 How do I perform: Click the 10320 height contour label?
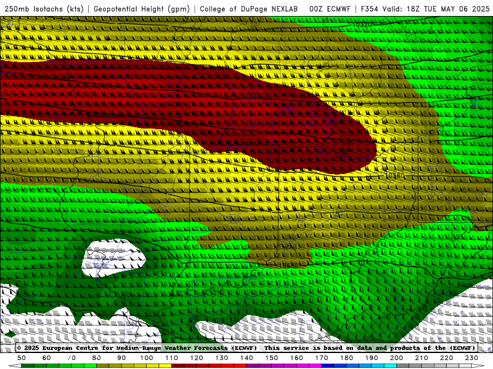(362, 25)
